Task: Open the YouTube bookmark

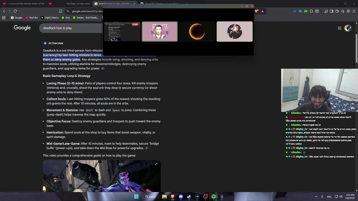Action: tap(31, 18)
